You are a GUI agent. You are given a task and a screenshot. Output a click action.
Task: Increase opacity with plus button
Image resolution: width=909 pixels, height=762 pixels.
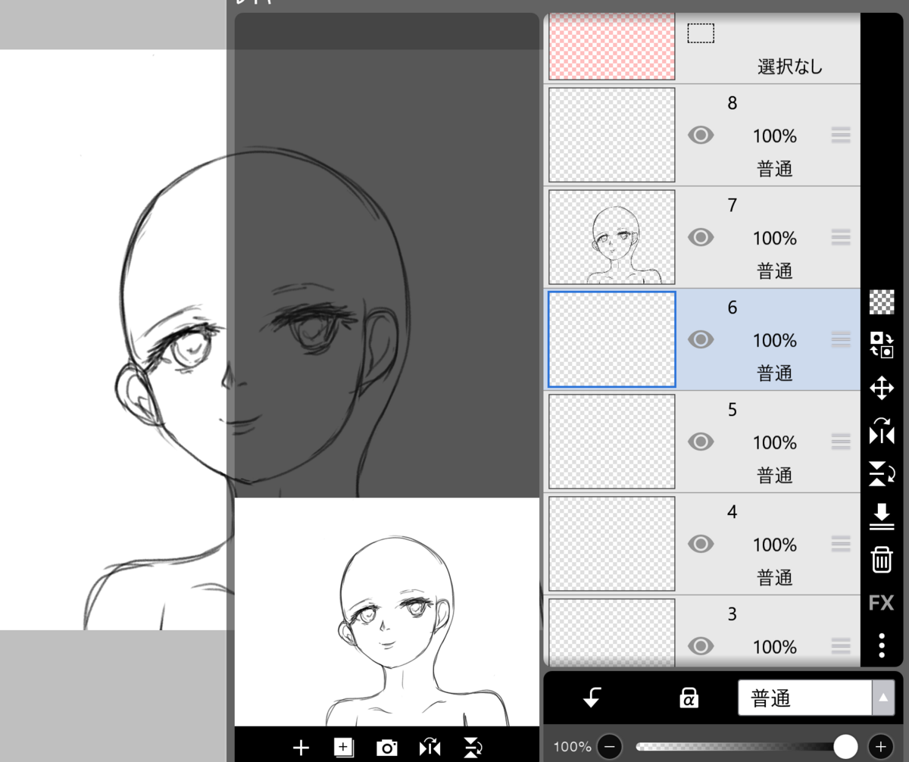tap(880, 746)
